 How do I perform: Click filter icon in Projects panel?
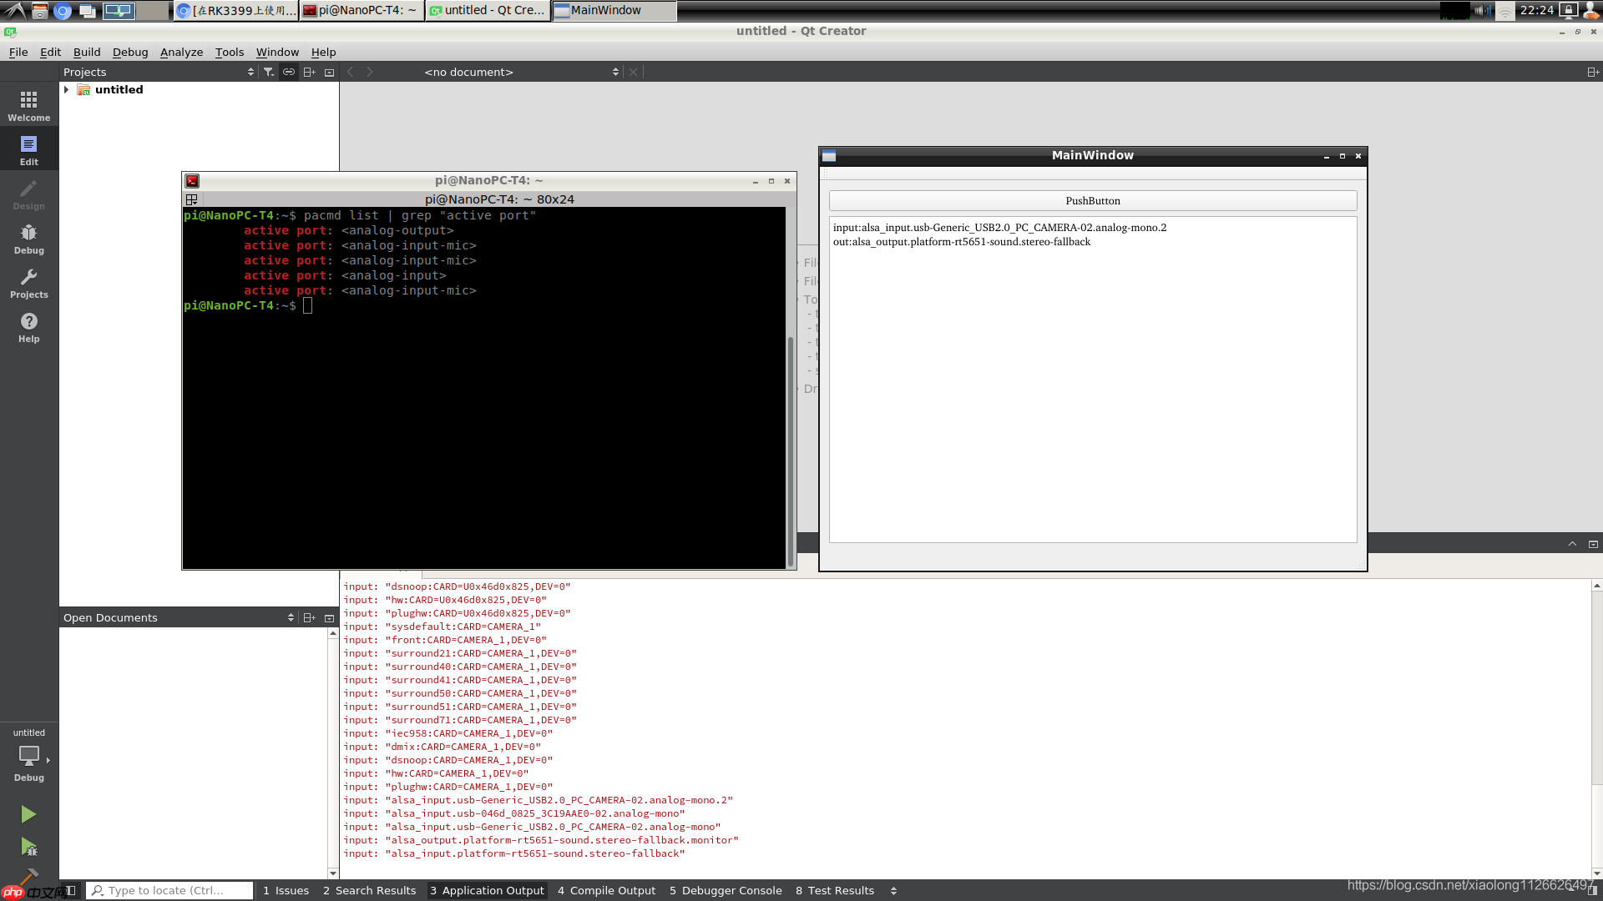268,72
